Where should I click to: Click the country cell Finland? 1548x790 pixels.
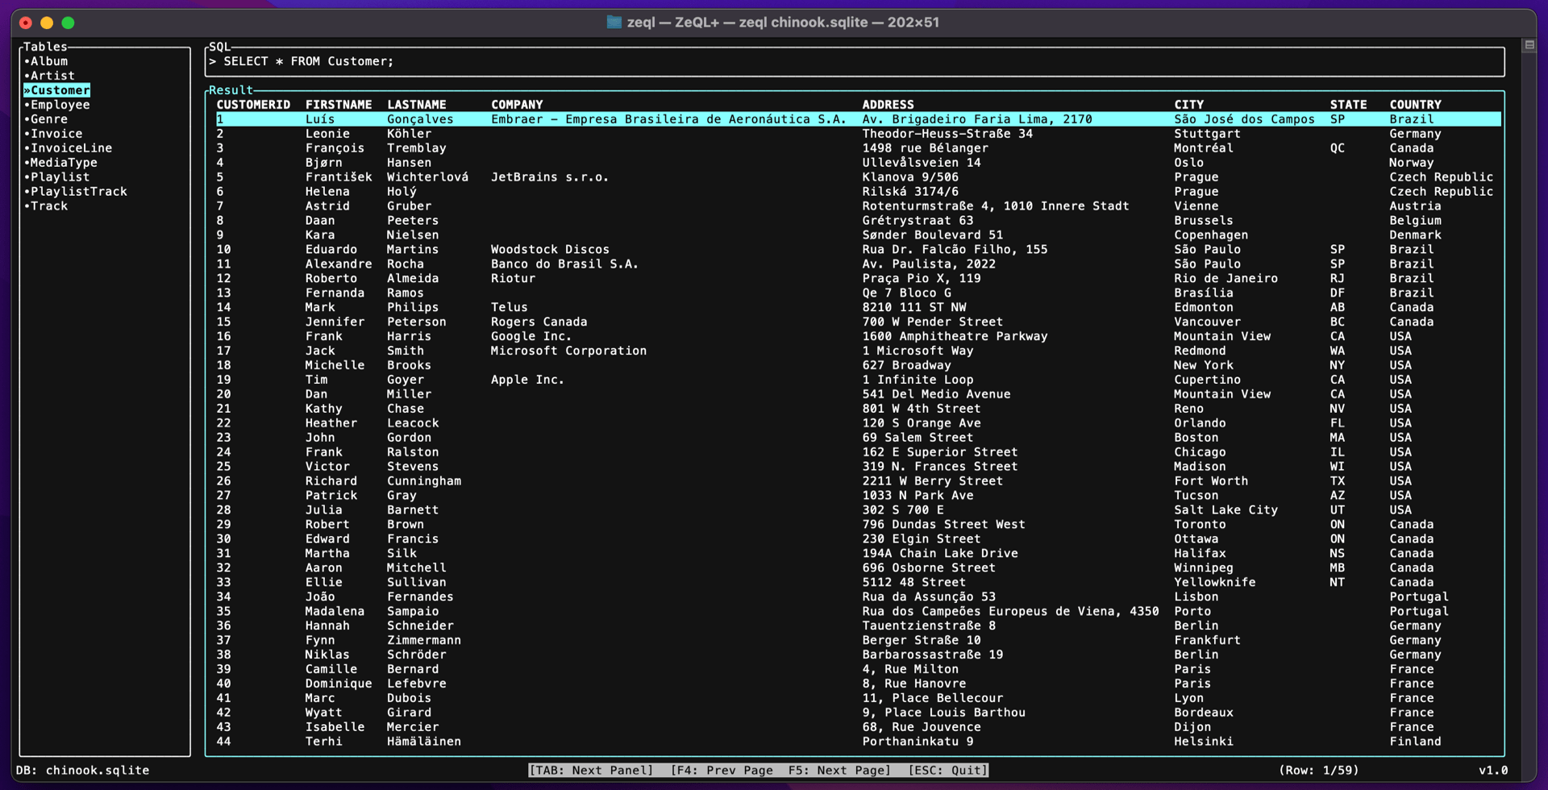click(1415, 742)
